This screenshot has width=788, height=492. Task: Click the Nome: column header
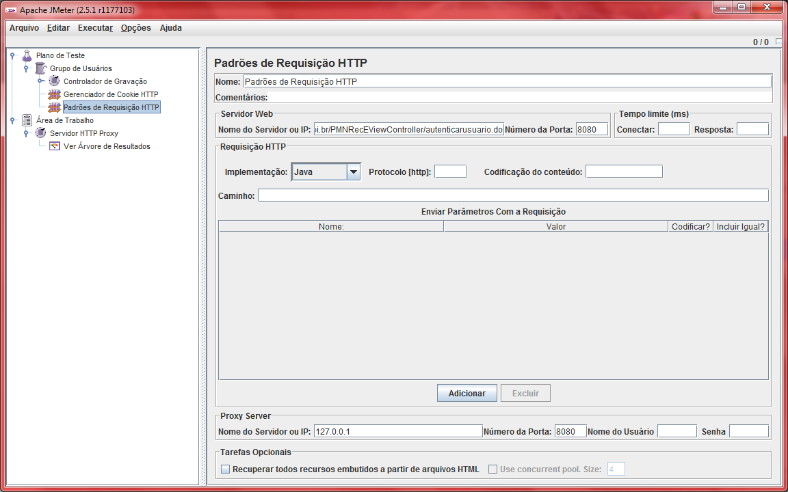(x=331, y=226)
